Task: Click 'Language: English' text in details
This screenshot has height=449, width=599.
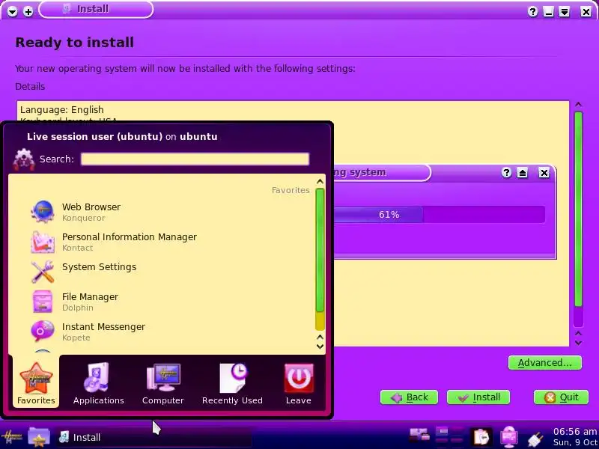Action: click(62, 110)
